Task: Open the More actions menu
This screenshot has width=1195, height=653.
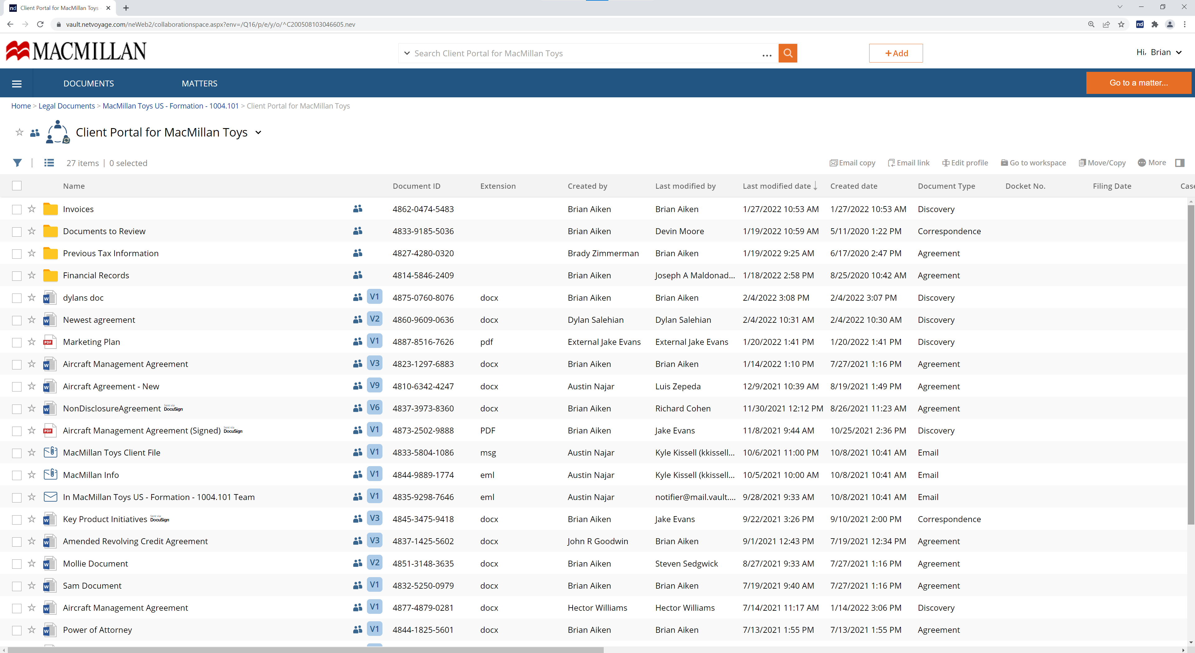Action: pos(1152,163)
